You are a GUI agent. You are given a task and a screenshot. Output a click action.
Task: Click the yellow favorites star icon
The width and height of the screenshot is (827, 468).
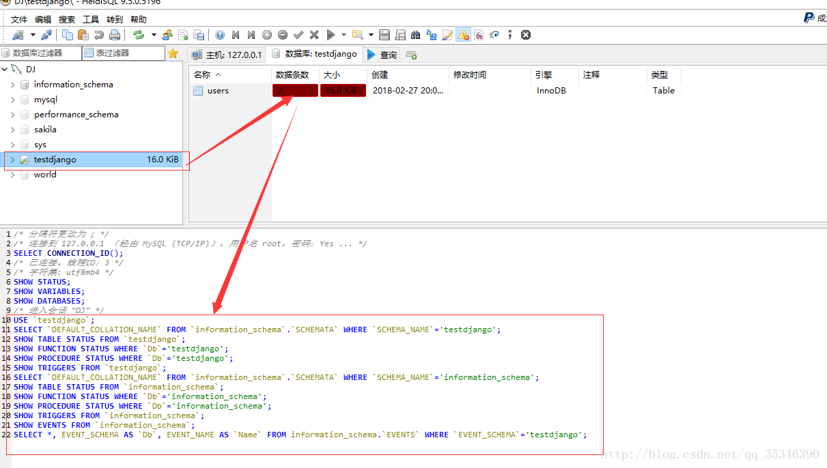pos(173,53)
